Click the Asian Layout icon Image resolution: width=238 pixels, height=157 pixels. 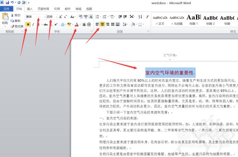click(x=132, y=17)
